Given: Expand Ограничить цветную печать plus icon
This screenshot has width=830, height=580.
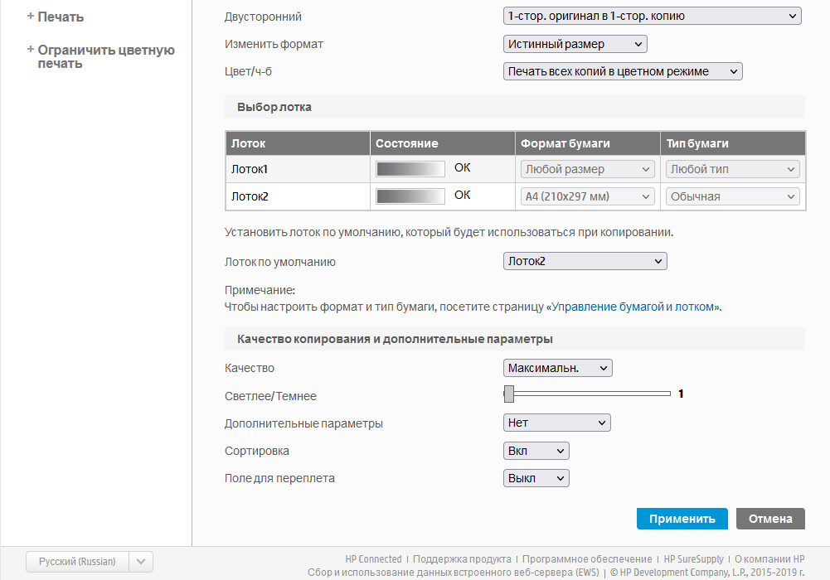Looking at the screenshot, I should 31,50.
